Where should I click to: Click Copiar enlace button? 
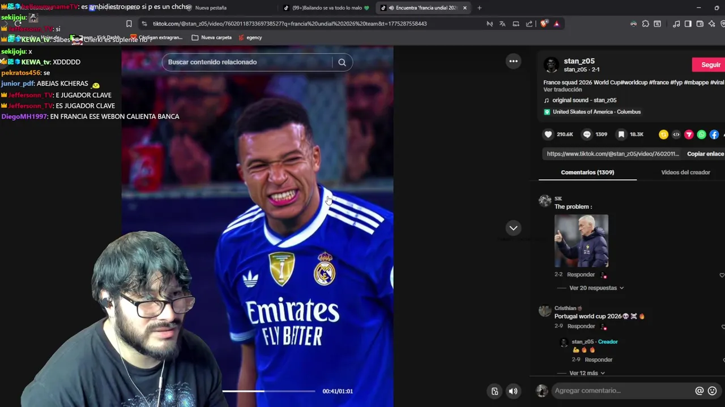705,154
